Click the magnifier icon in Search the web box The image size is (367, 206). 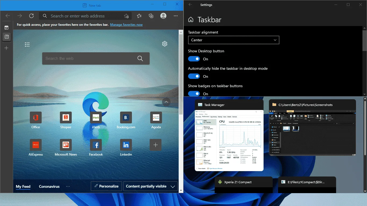140,58
